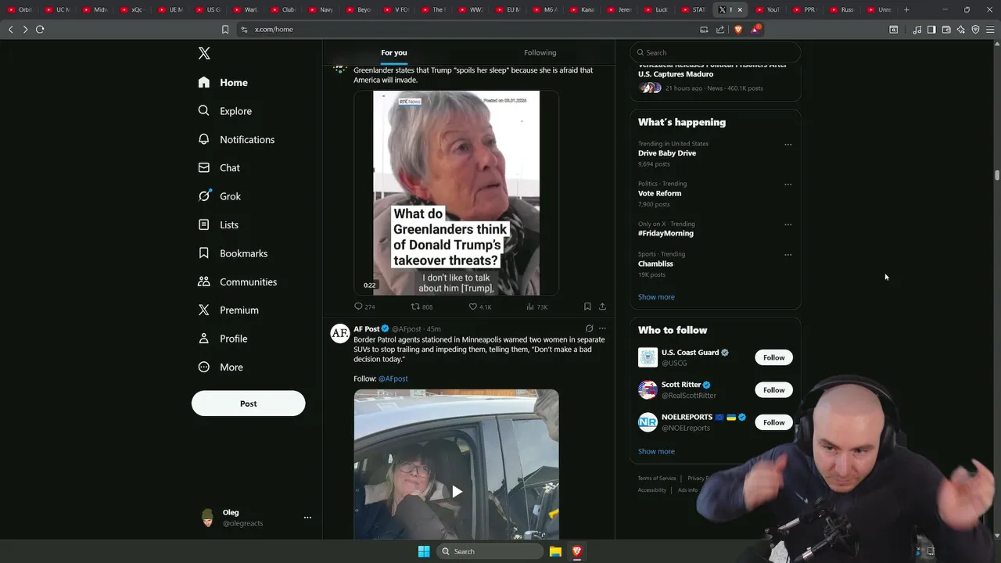Viewport: 1001px width, 563px height.
Task: Click Show more under What's happening
Action: click(656, 297)
